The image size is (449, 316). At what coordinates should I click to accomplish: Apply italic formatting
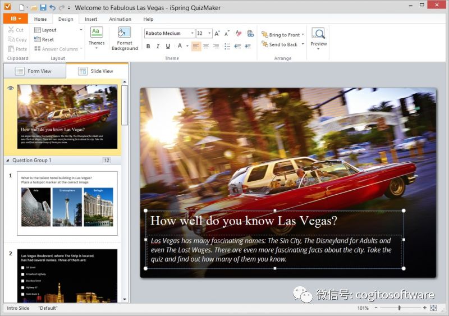click(x=158, y=46)
